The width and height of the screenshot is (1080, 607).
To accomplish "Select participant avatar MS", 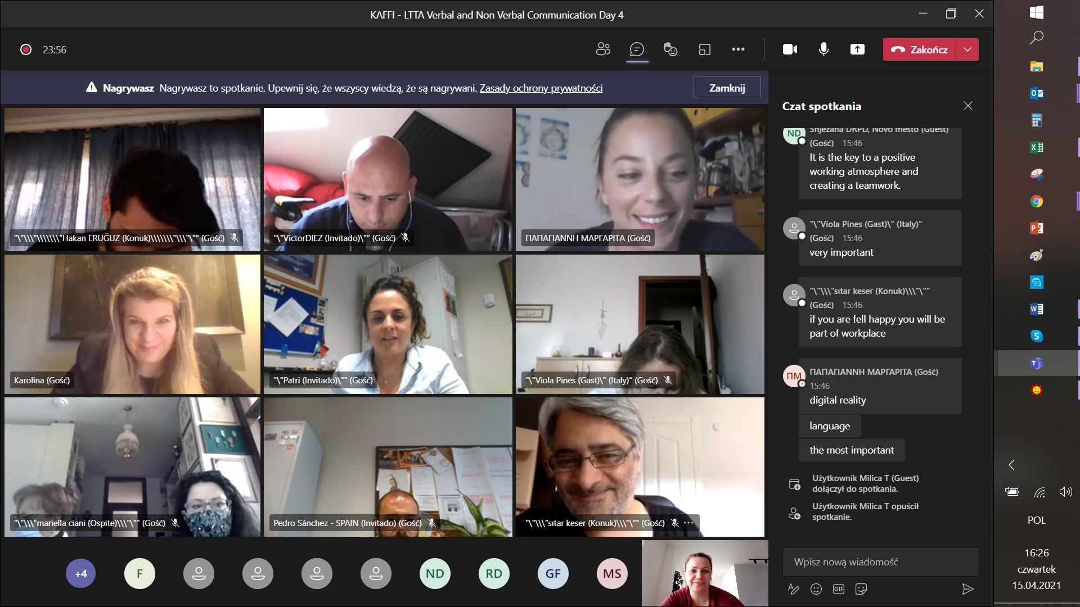I will pyautogui.click(x=612, y=573).
